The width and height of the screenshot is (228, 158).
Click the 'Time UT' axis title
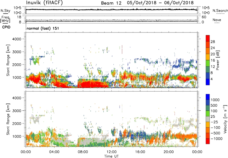coord(111,156)
